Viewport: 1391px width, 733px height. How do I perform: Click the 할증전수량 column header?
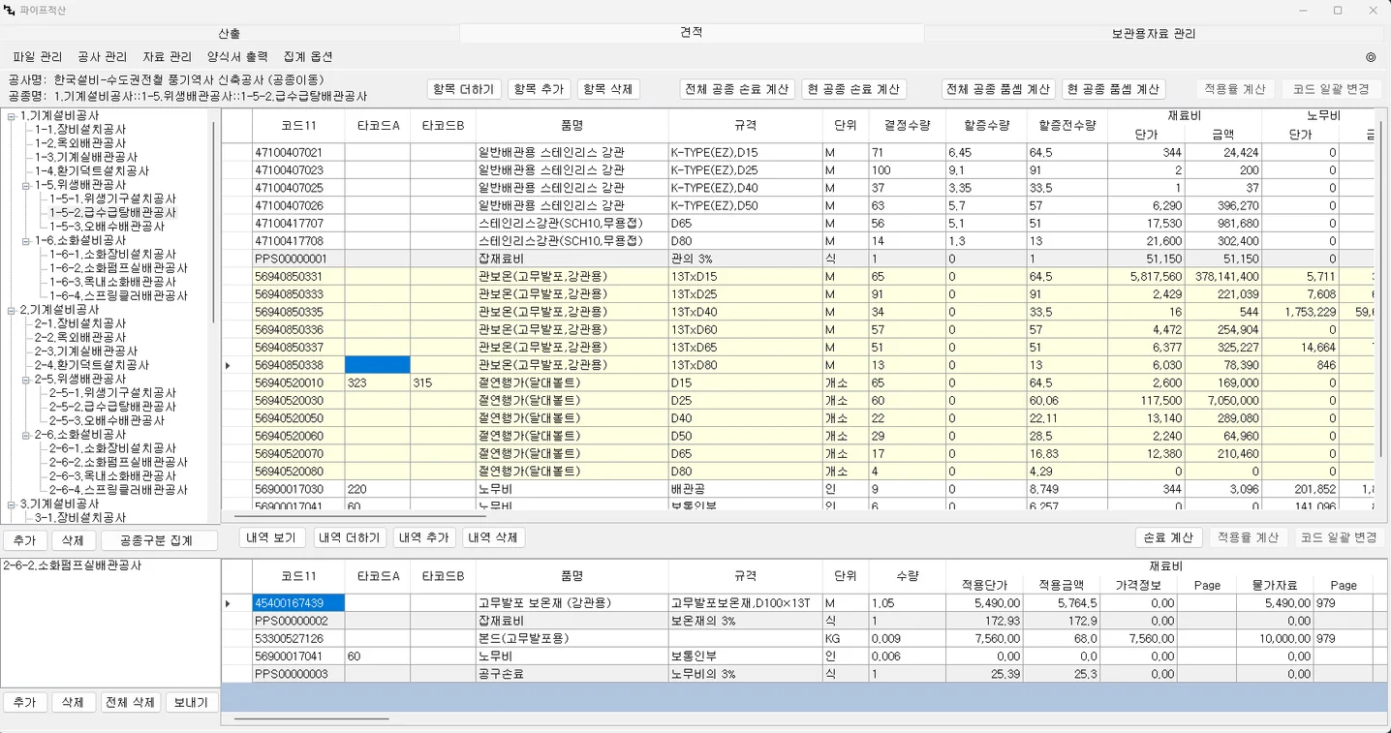1066,126
